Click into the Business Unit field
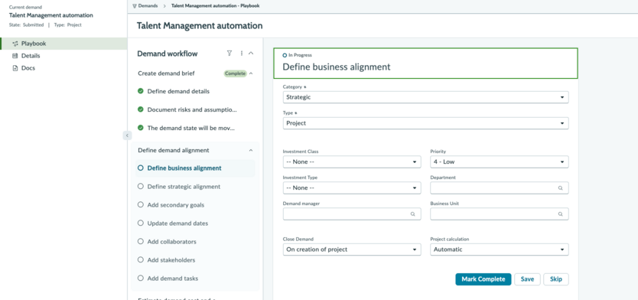 (x=500, y=214)
